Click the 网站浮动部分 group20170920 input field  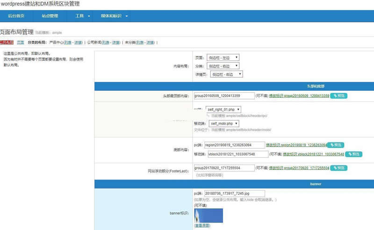(224, 168)
